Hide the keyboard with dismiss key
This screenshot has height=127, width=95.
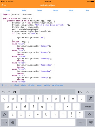tap(91, 123)
